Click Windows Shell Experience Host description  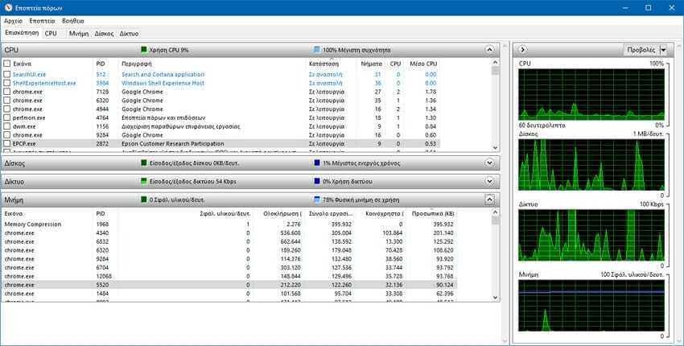[x=163, y=83]
